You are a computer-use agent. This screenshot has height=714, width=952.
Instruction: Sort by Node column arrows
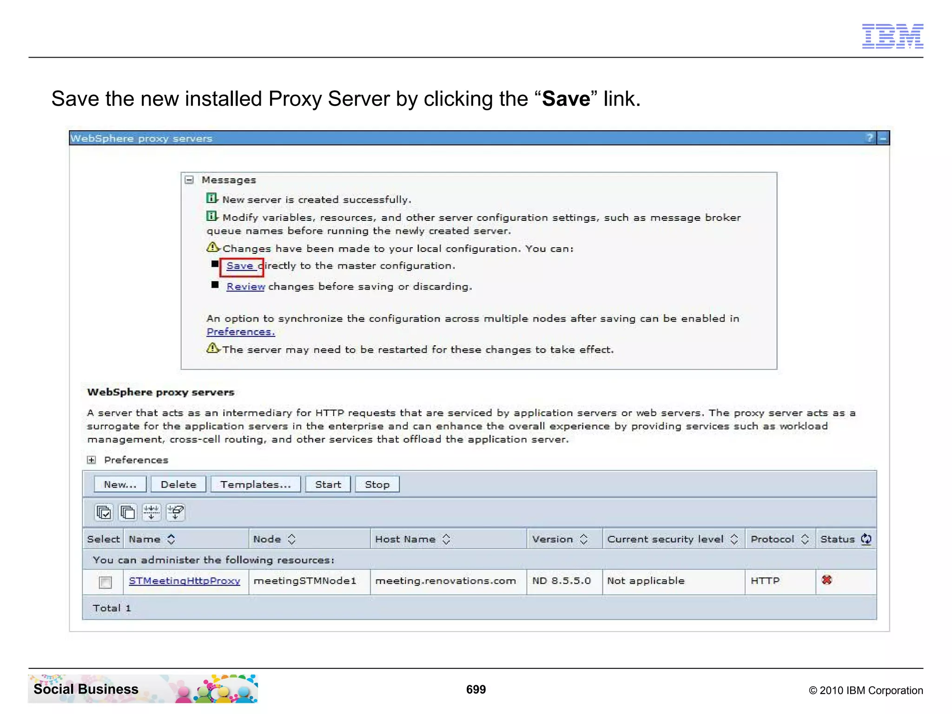click(291, 539)
